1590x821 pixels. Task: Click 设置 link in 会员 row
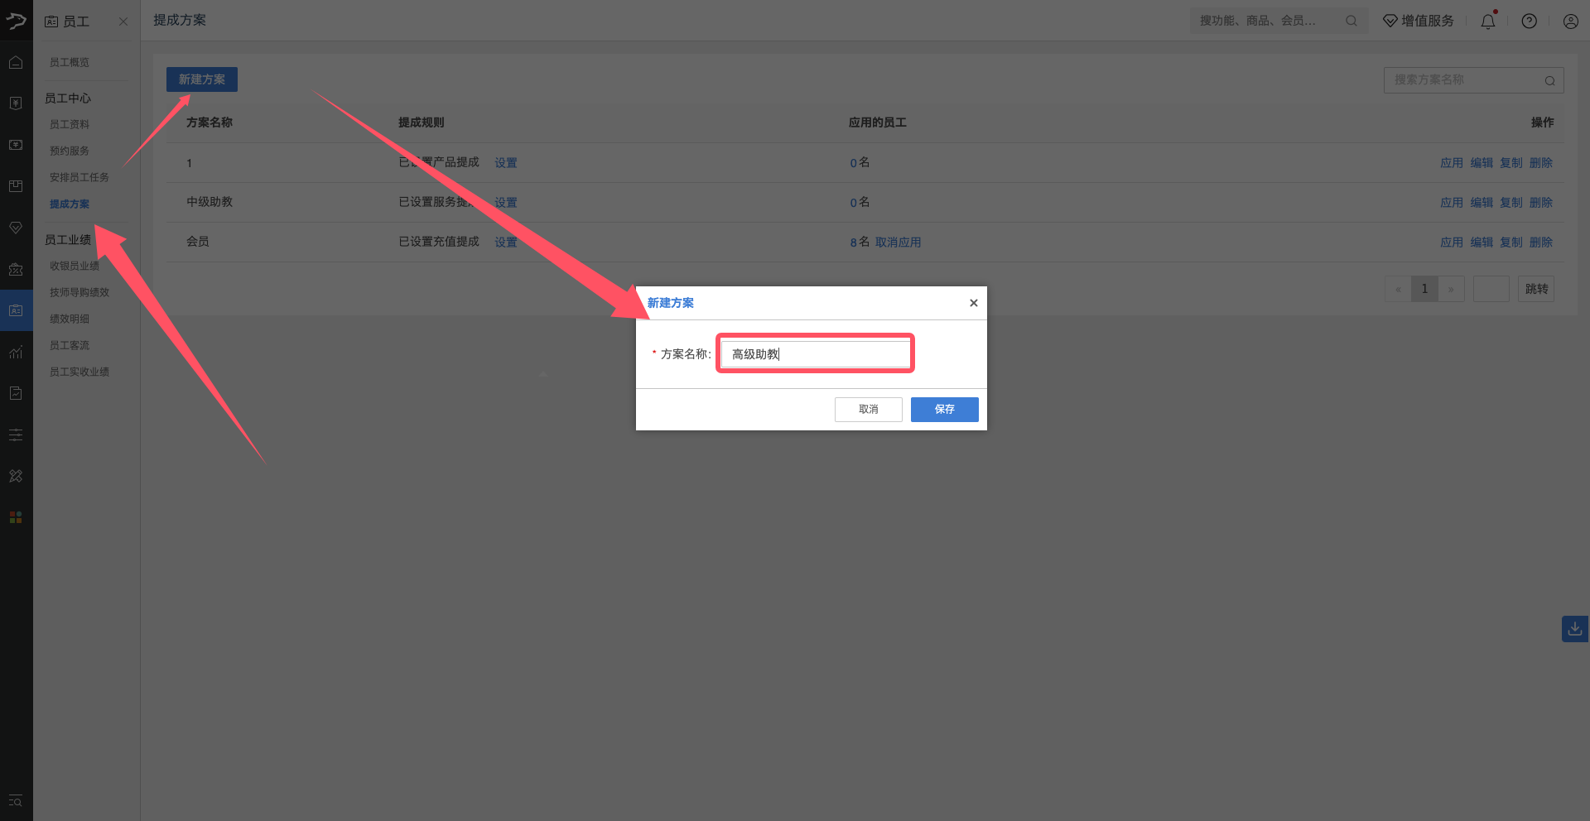click(506, 242)
